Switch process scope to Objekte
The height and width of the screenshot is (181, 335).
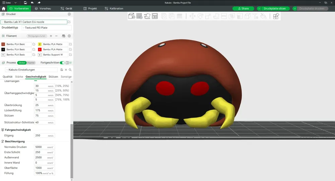pyautogui.click(x=31, y=63)
